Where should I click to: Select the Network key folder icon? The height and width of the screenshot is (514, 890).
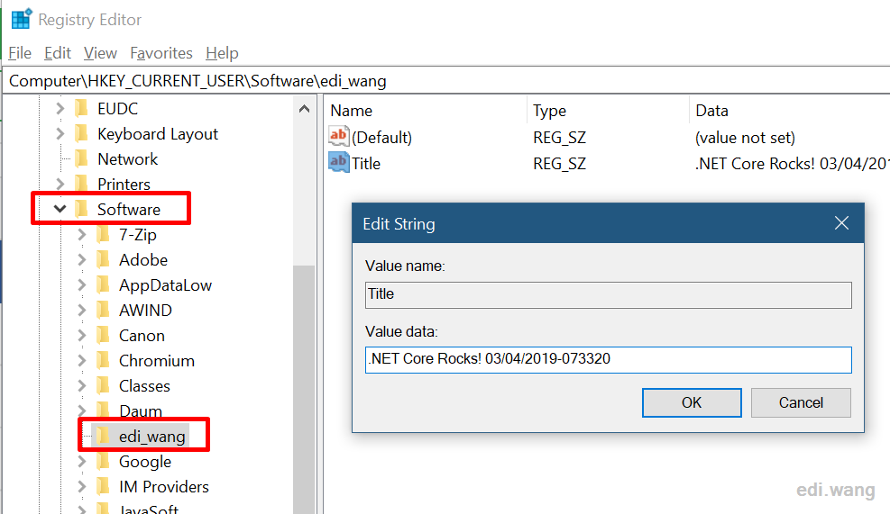[x=82, y=158]
